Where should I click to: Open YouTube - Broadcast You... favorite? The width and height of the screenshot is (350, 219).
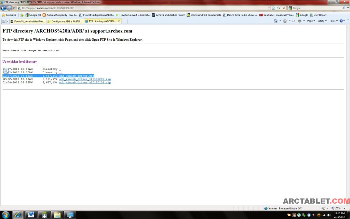pyautogui.click(x=276, y=15)
